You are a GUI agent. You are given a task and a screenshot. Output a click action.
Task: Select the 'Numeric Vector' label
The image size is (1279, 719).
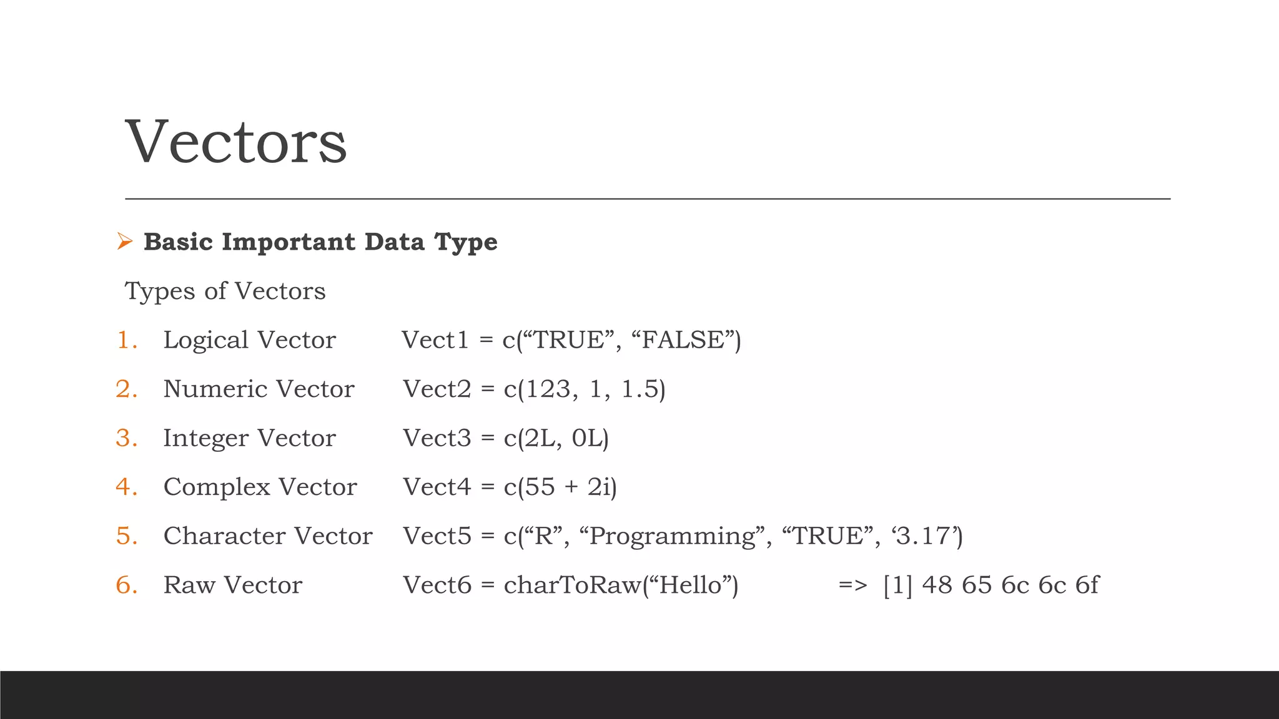pyautogui.click(x=259, y=389)
